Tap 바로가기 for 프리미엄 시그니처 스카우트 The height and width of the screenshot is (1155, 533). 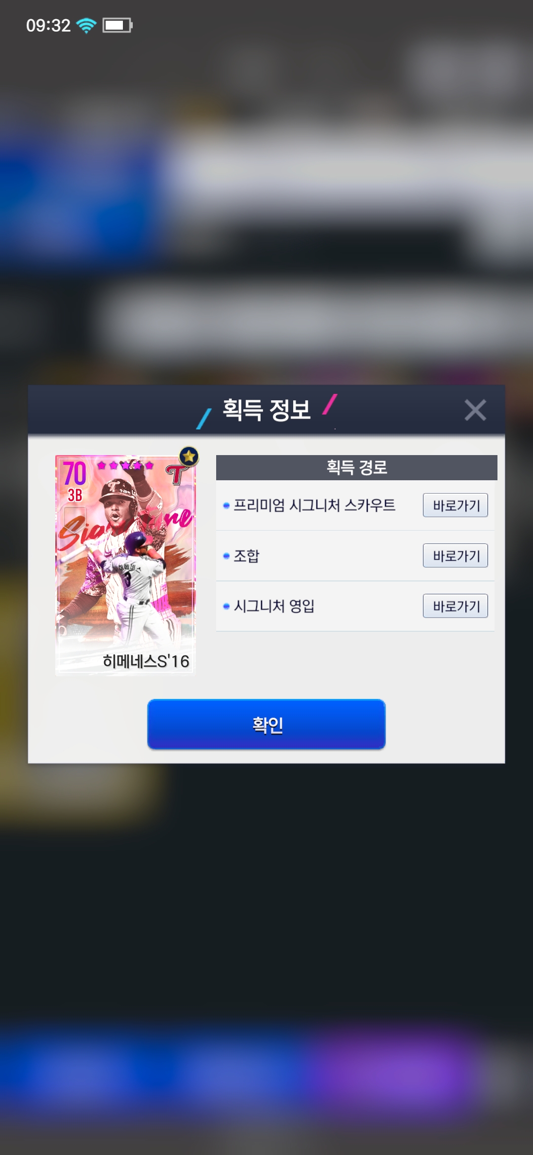456,505
